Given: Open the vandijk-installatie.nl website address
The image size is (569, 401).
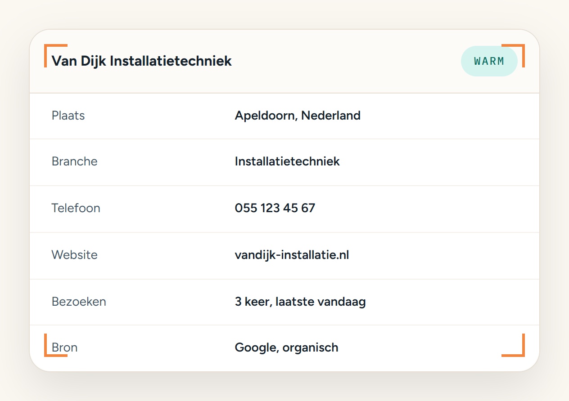Looking at the screenshot, I should [x=292, y=255].
